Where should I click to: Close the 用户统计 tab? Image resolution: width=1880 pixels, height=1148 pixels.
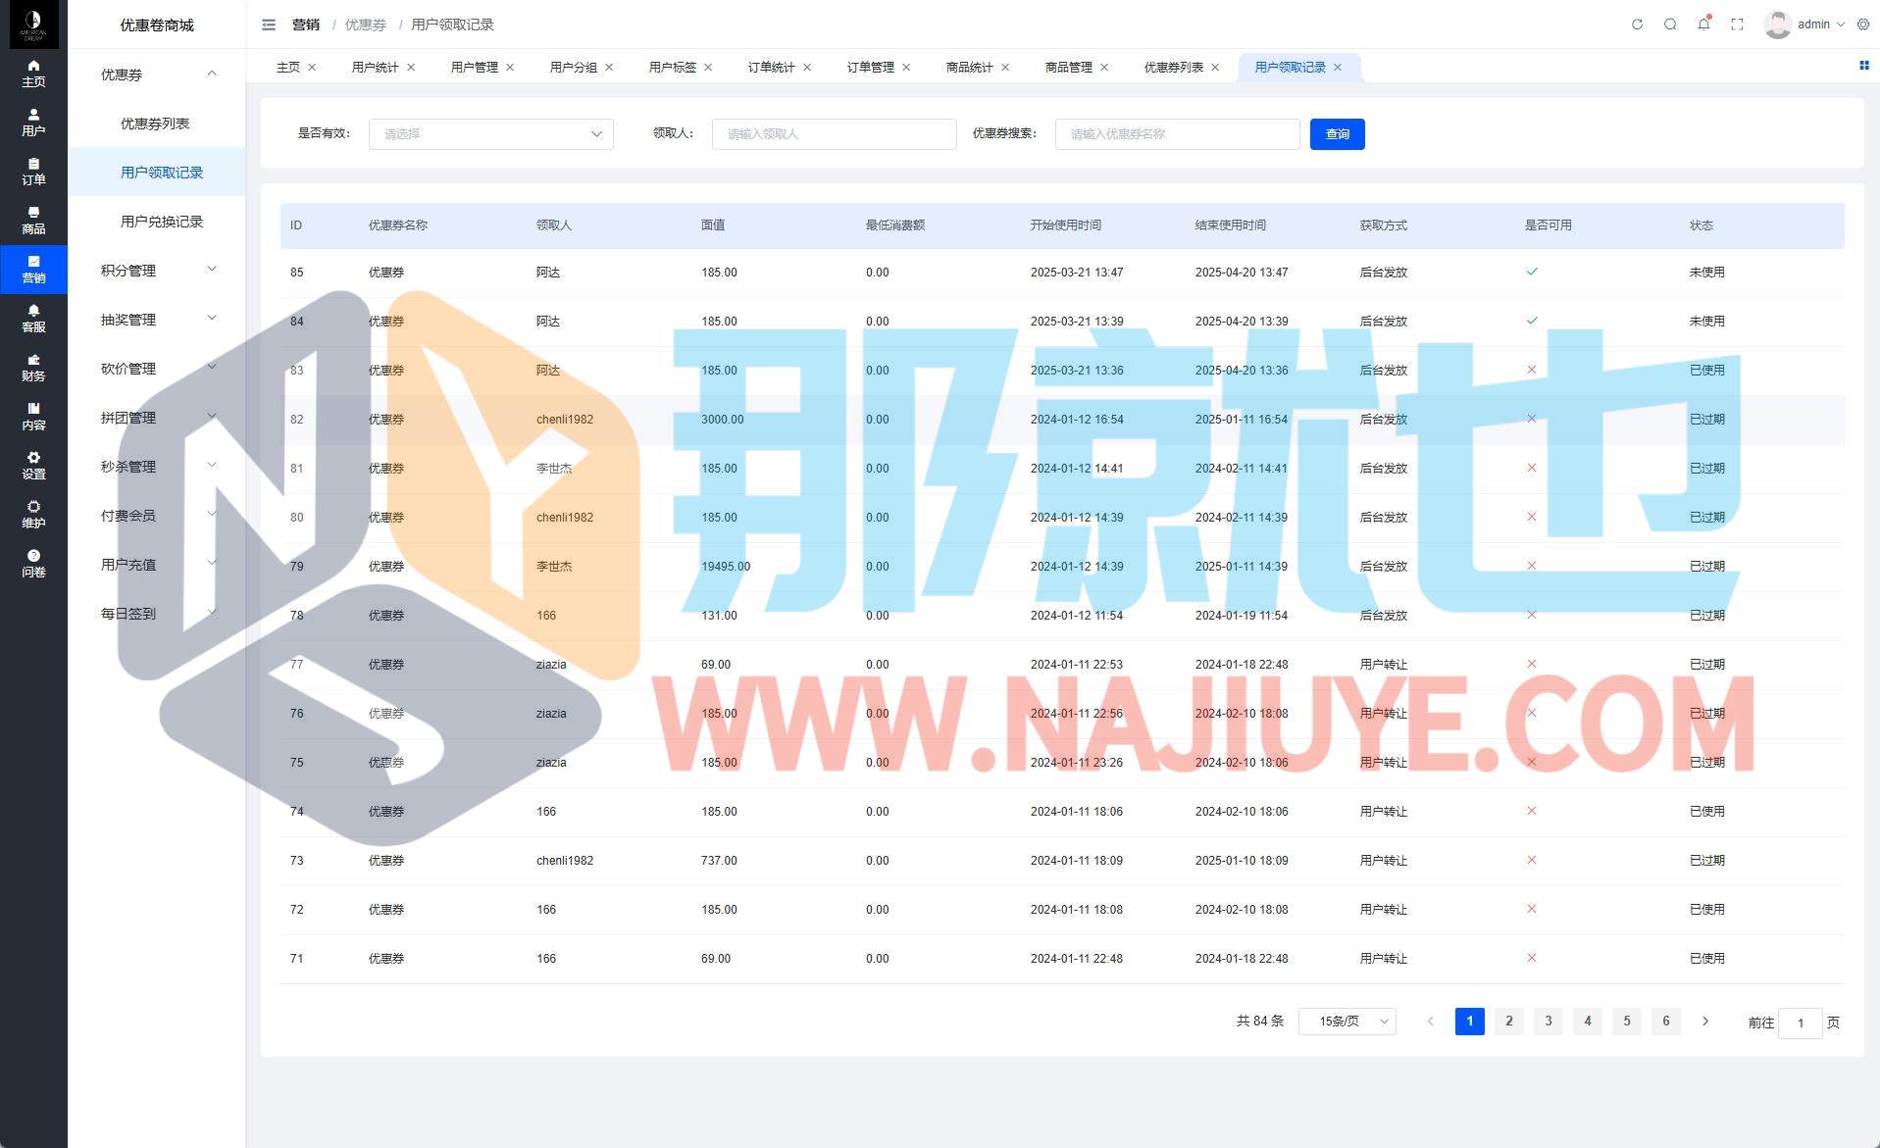point(411,68)
